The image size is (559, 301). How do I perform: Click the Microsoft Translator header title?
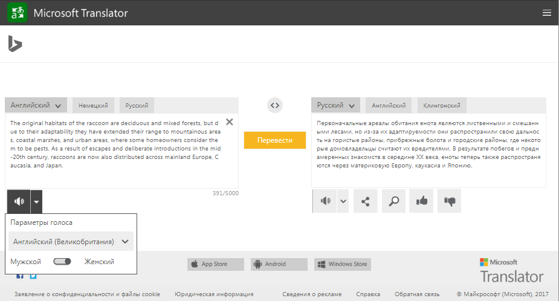(80, 13)
